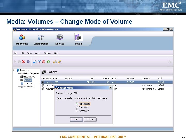The height and width of the screenshot is (139, 186).
Task: Click the lmburger server icon in tree
Action: 18,70
